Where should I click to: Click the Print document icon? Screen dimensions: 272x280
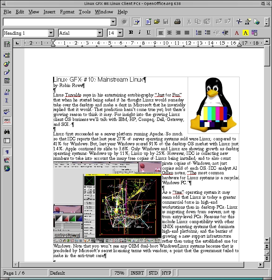tap(177, 22)
